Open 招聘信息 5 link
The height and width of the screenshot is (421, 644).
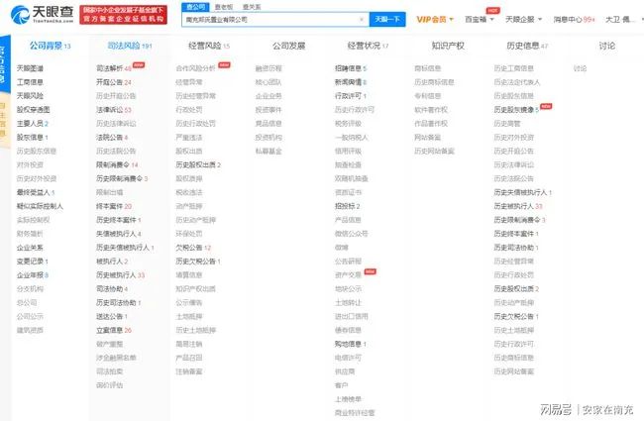coord(351,68)
